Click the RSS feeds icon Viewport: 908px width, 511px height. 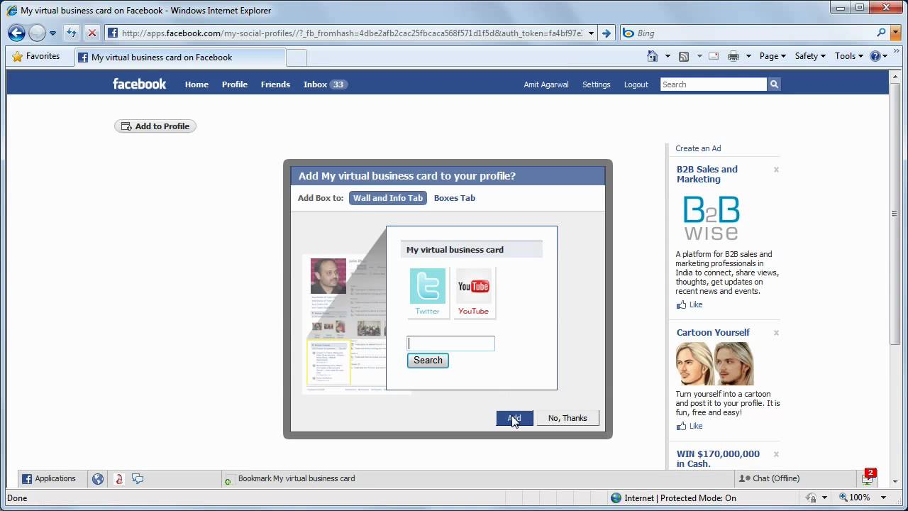pos(684,56)
